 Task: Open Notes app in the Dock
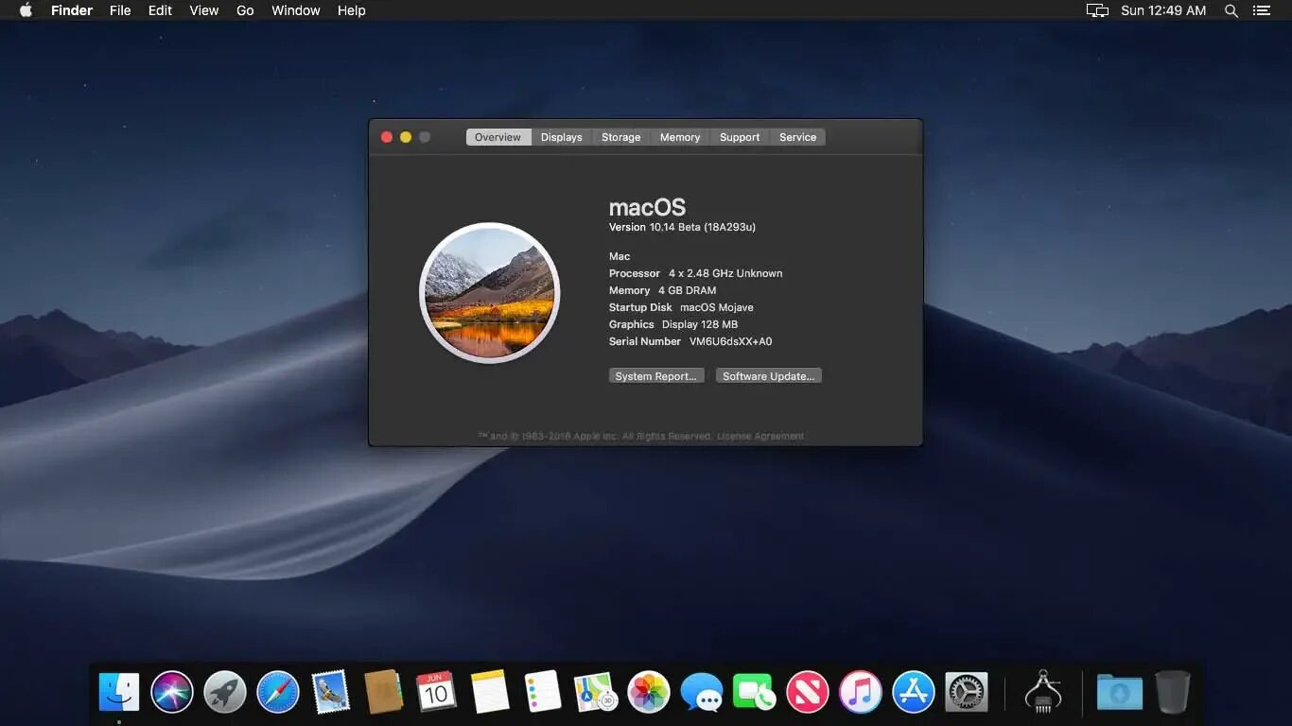tap(490, 692)
